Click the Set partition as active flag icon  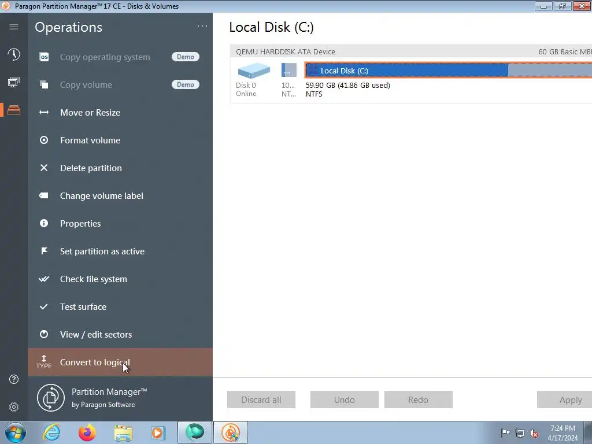[44, 251]
